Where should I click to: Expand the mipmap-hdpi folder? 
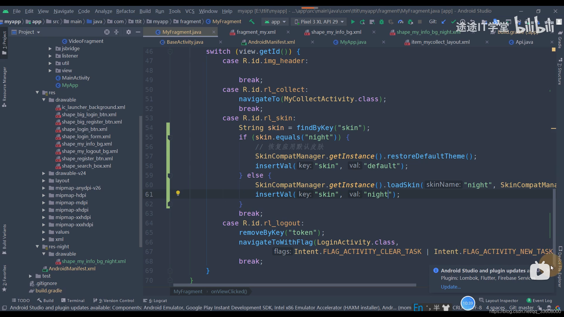(x=43, y=195)
